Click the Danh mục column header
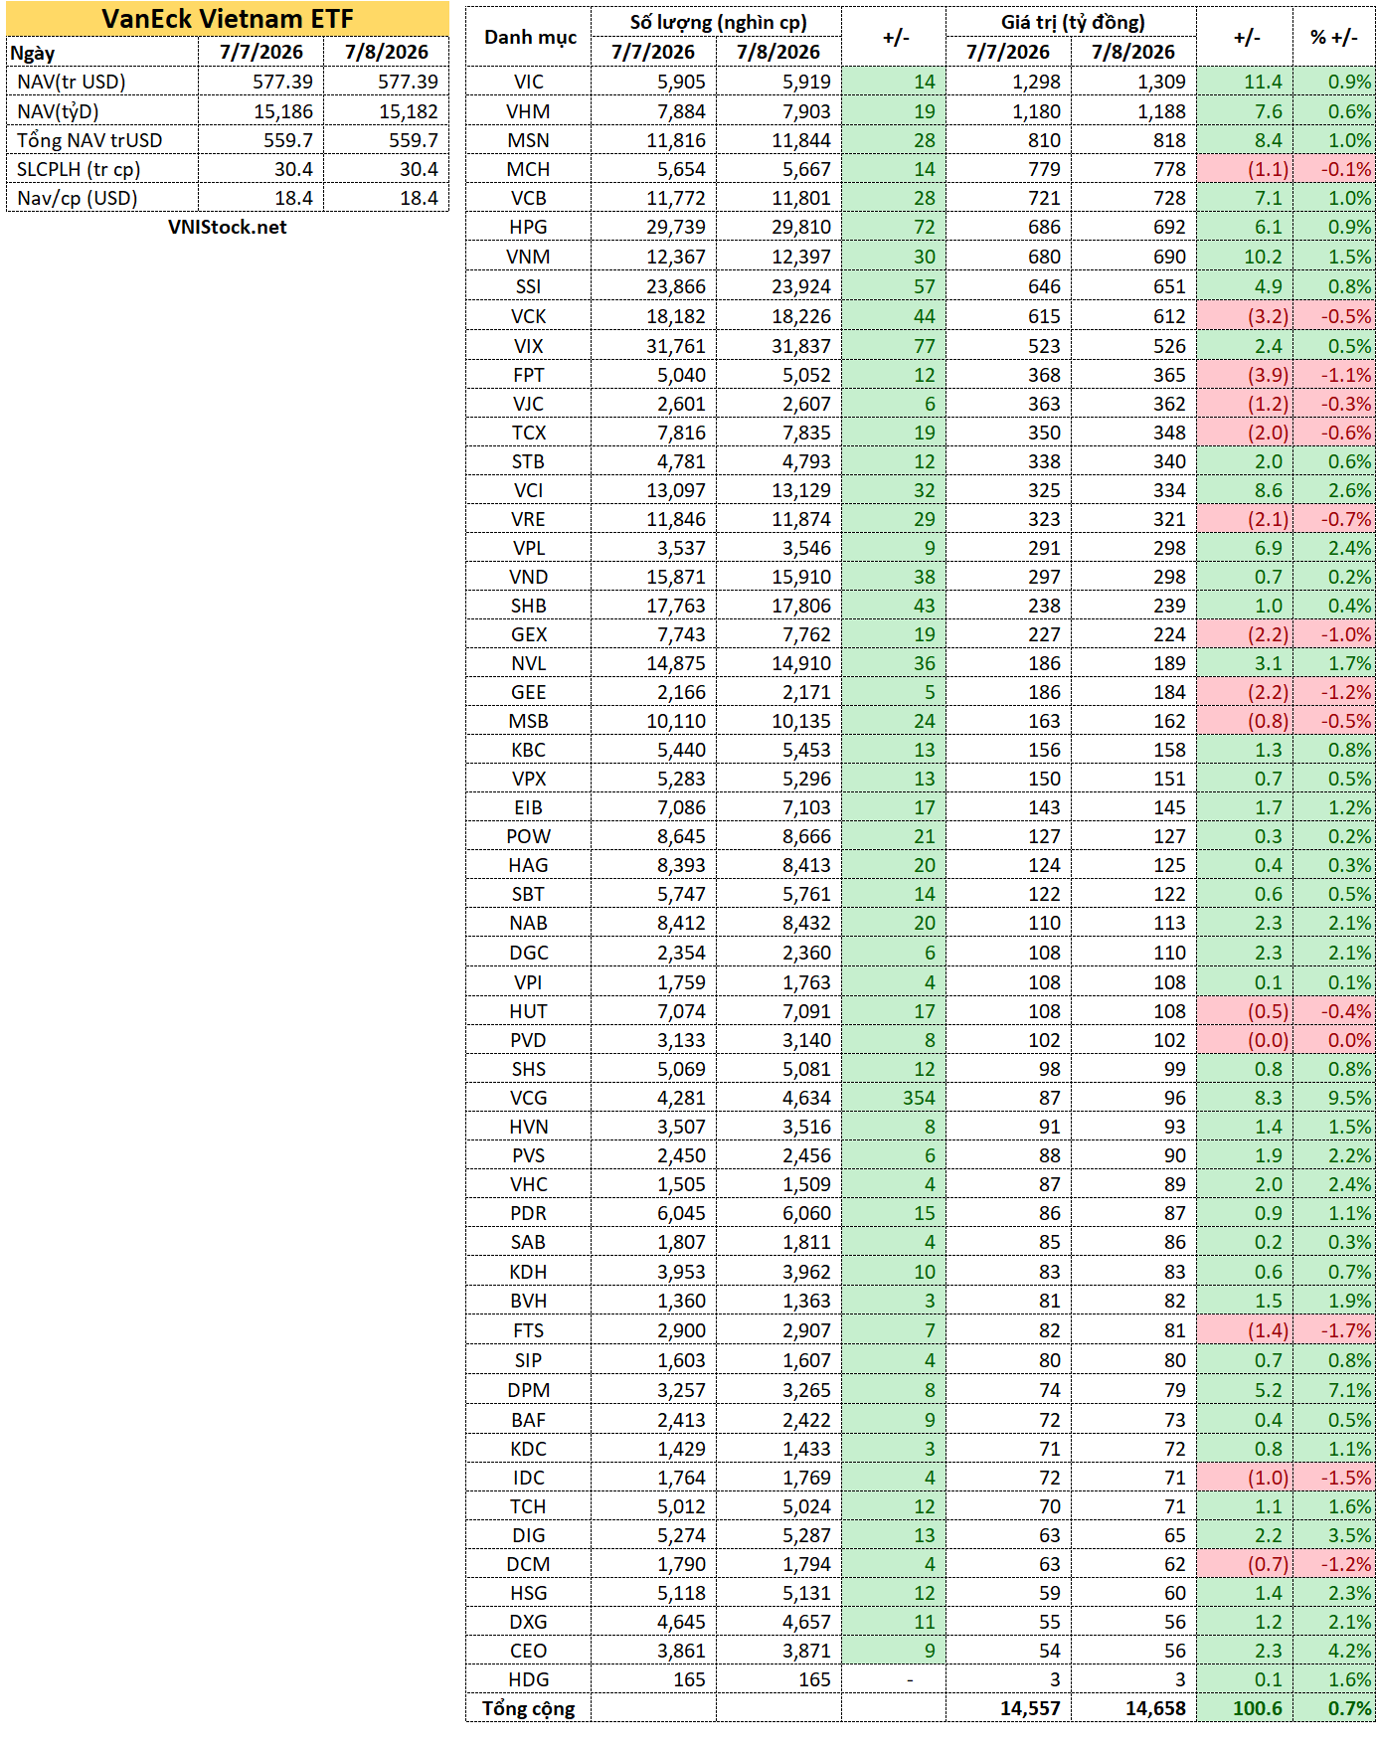Screen dimensions: 1376x1751 pos(529,37)
